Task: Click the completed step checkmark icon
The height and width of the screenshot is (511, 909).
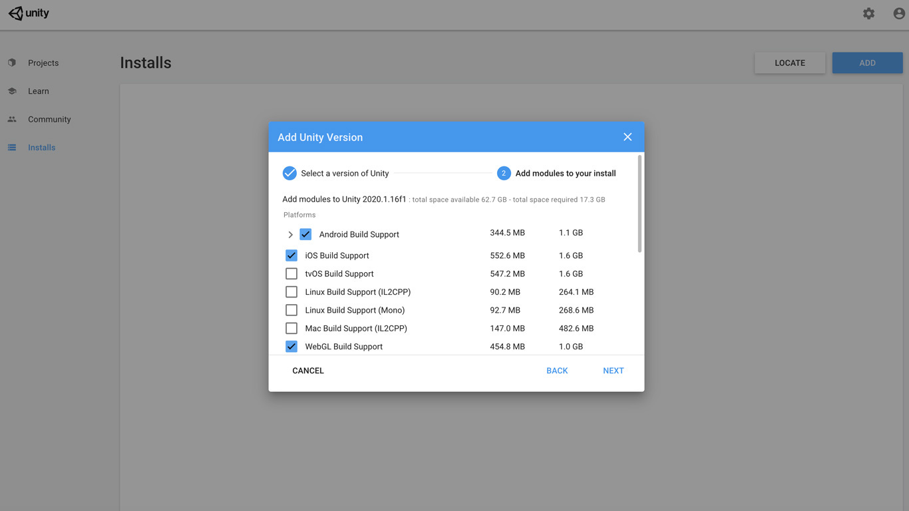Action: [289, 173]
